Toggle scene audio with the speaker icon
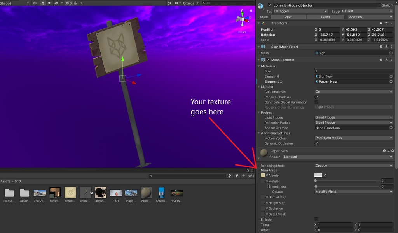The height and width of the screenshot is (233, 398). click(49, 3)
